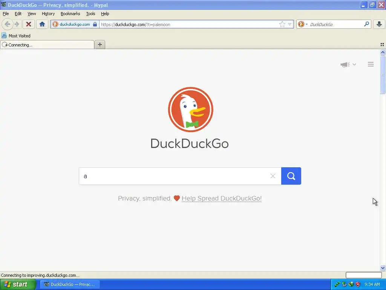The image size is (386, 290).
Task: Click the 9:34 AM system clock
Action: [372, 284]
